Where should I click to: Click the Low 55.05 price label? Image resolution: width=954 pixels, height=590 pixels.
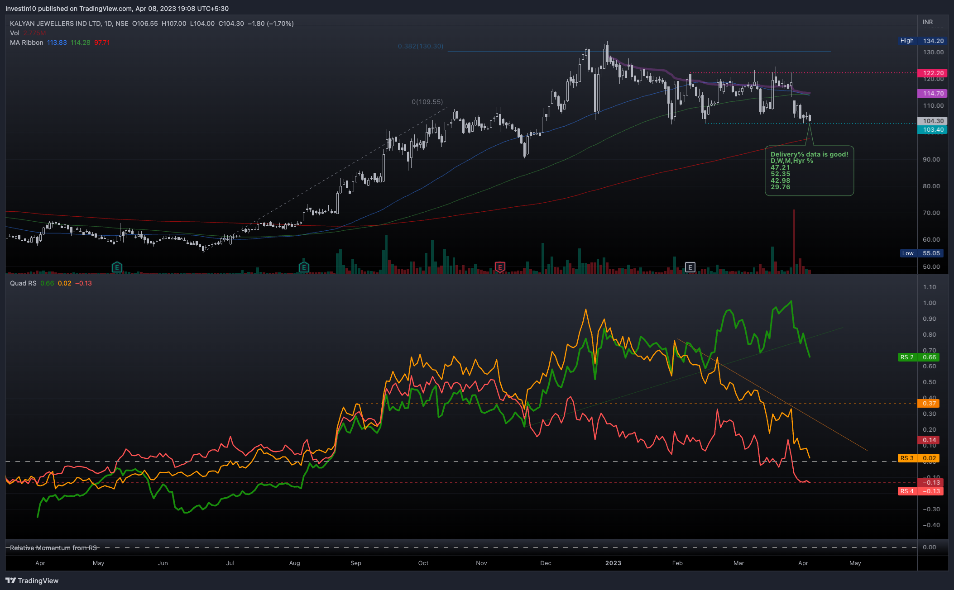[x=922, y=253]
